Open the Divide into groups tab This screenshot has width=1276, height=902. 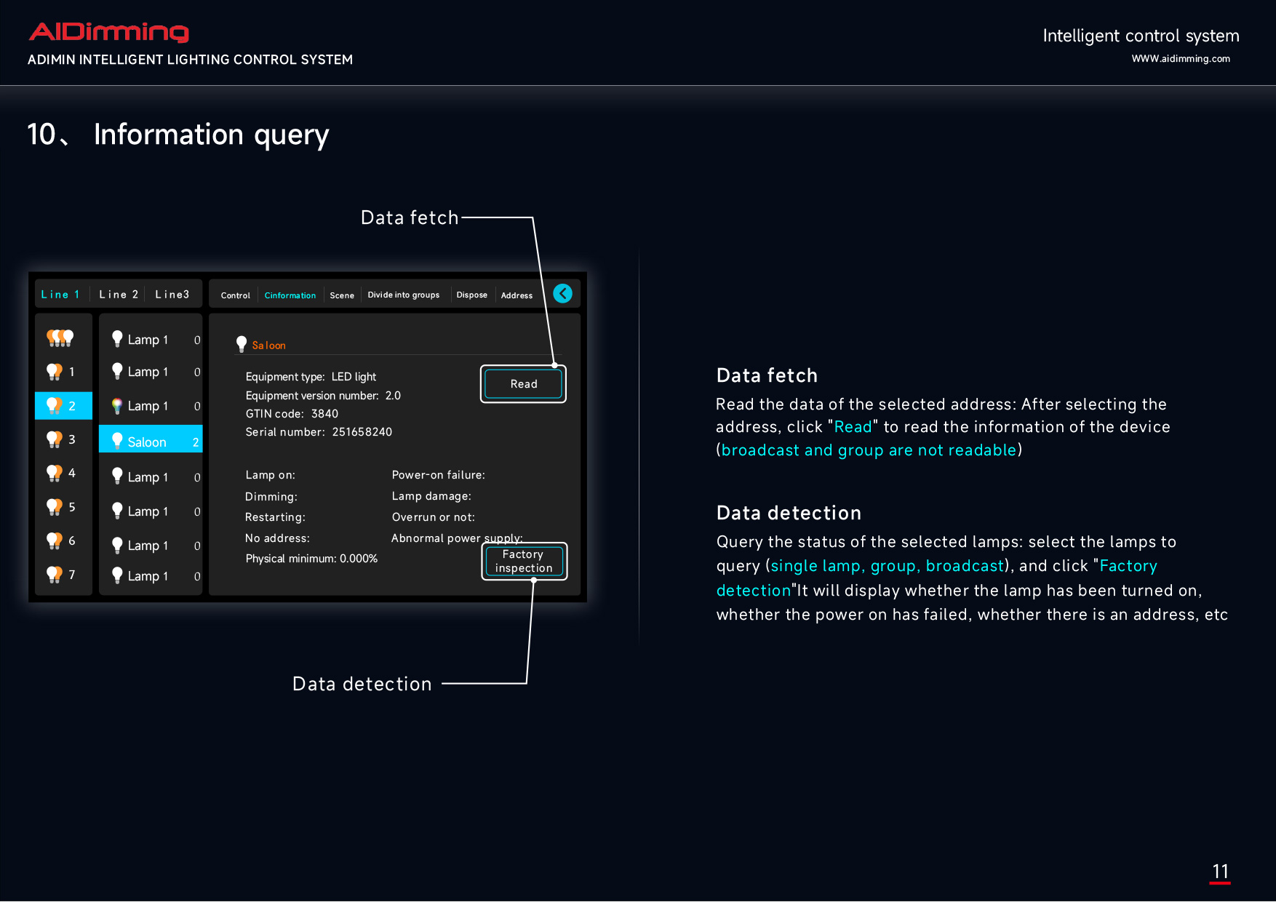coord(404,295)
